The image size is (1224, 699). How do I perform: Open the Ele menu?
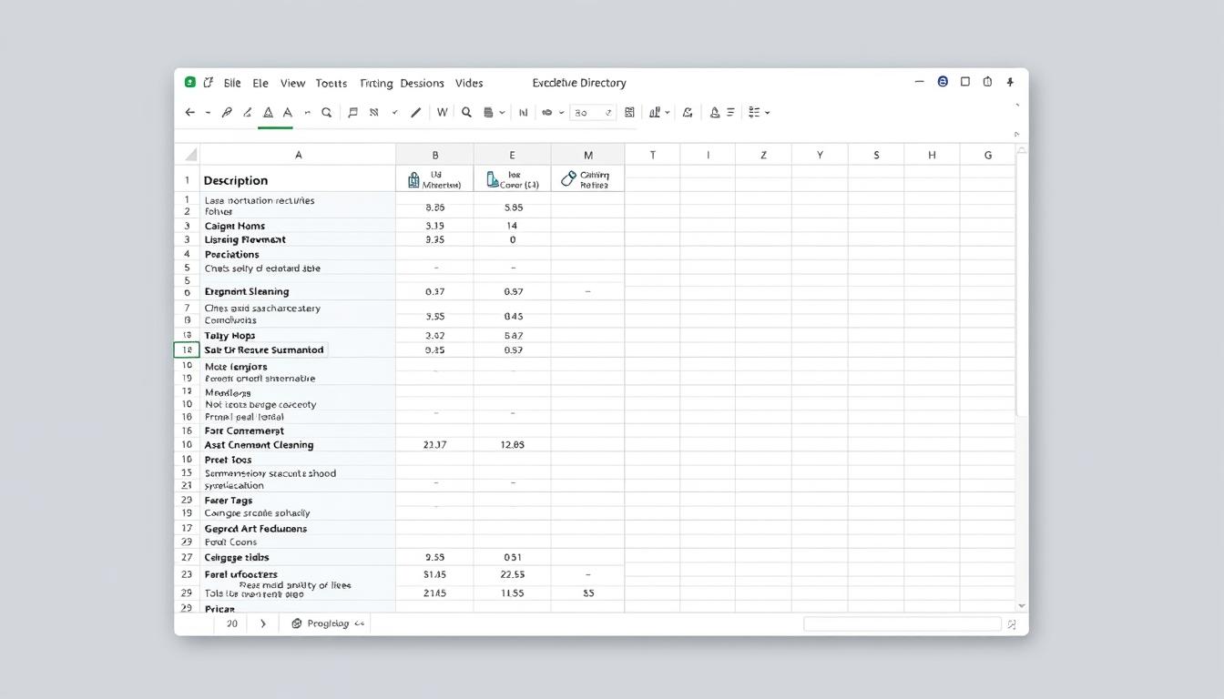click(x=260, y=83)
